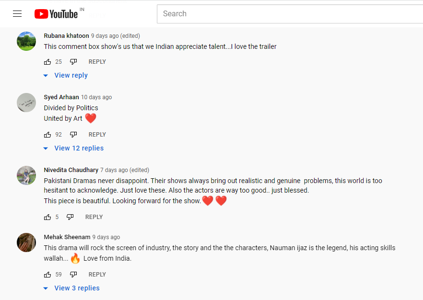The image size is (423, 300).
Task: Go to YouTube home via logo
Action: (x=56, y=14)
